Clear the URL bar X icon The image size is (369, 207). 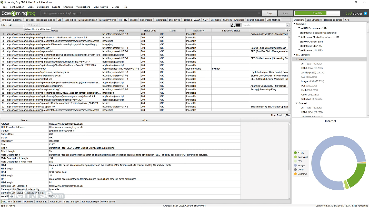[259, 13]
